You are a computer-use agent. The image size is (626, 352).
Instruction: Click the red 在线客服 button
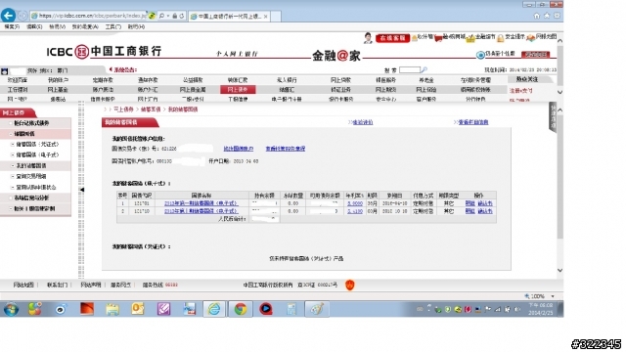point(392,38)
